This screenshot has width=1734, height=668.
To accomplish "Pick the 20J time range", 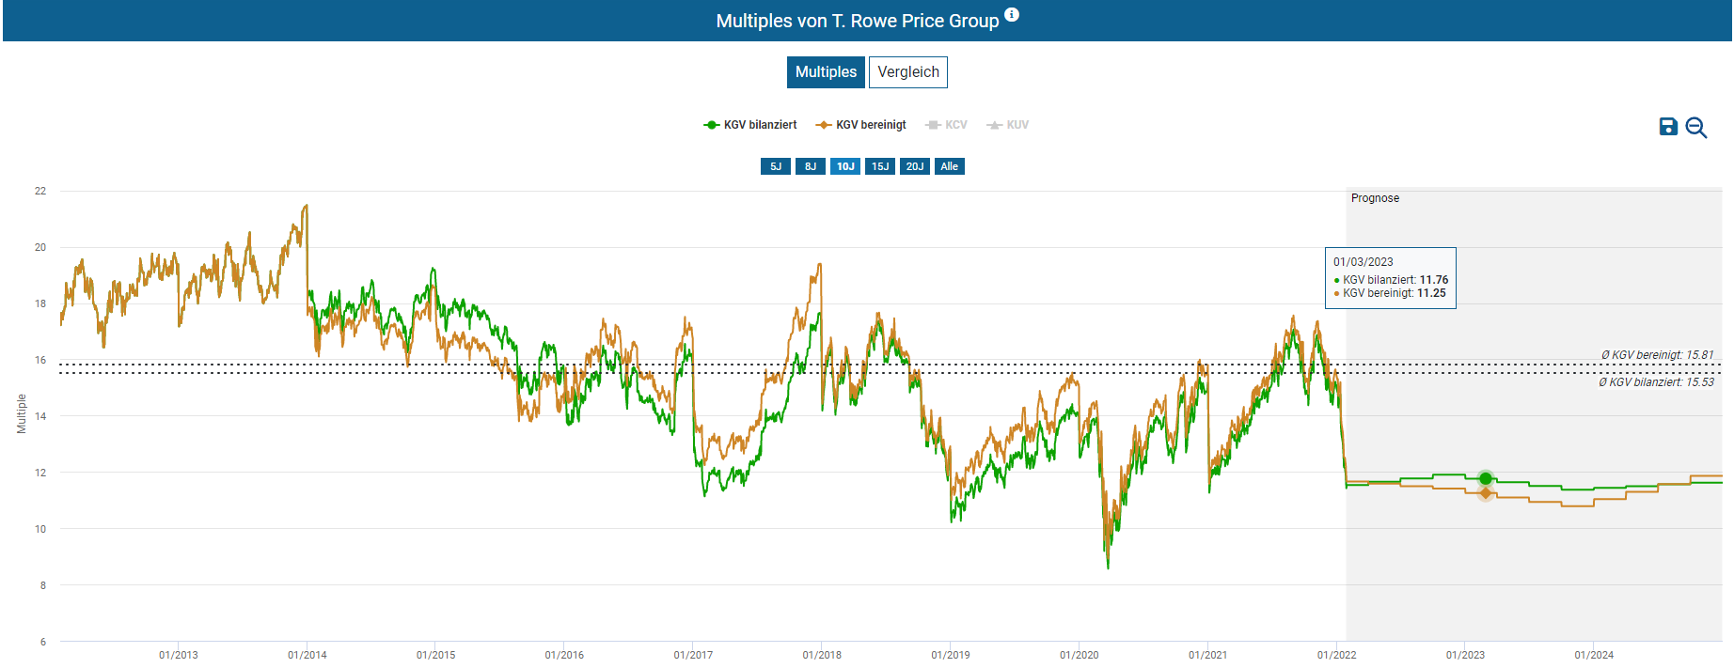I will [x=915, y=166].
